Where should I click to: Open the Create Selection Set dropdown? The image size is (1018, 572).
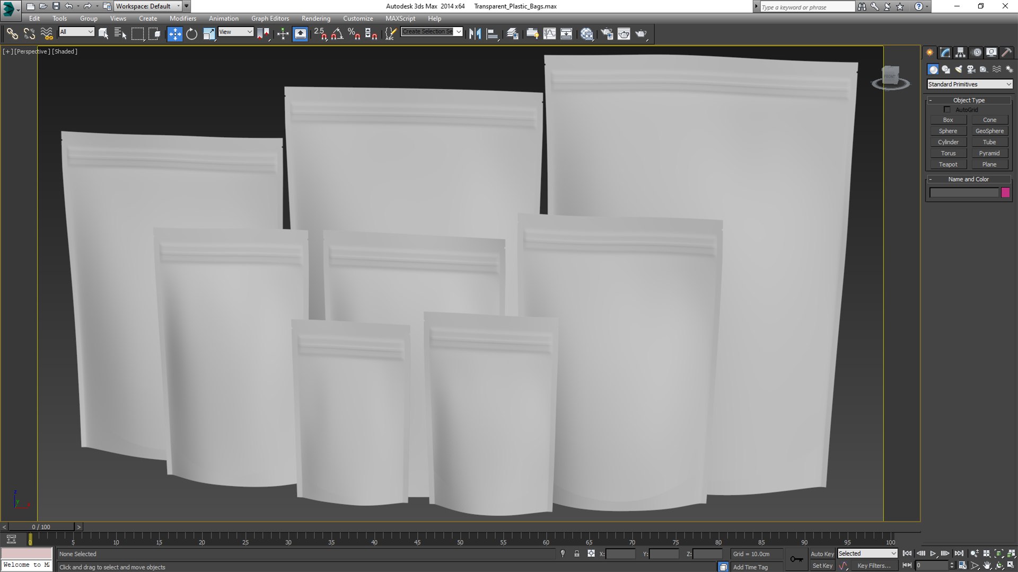click(432, 32)
